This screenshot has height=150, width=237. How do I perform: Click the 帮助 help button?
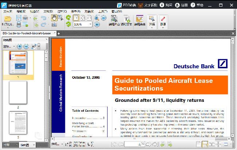tap(197, 5)
